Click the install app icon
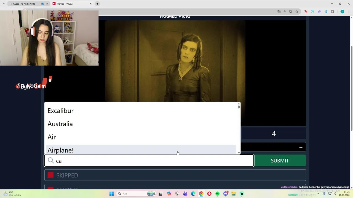This screenshot has height=198, width=353. tap(291, 12)
